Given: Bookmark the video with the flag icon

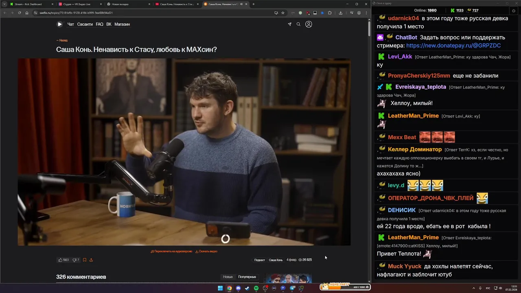Looking at the screenshot, I should (85, 260).
